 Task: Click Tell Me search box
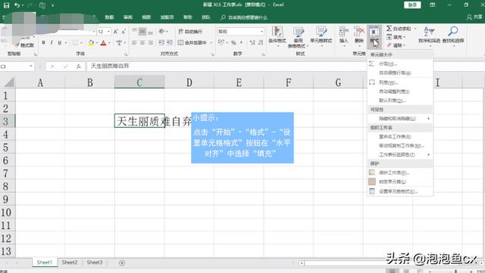click(x=244, y=17)
